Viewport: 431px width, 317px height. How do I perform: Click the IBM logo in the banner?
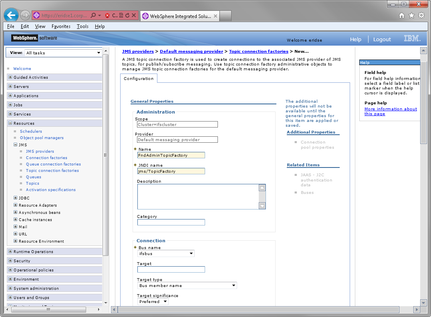(x=412, y=38)
